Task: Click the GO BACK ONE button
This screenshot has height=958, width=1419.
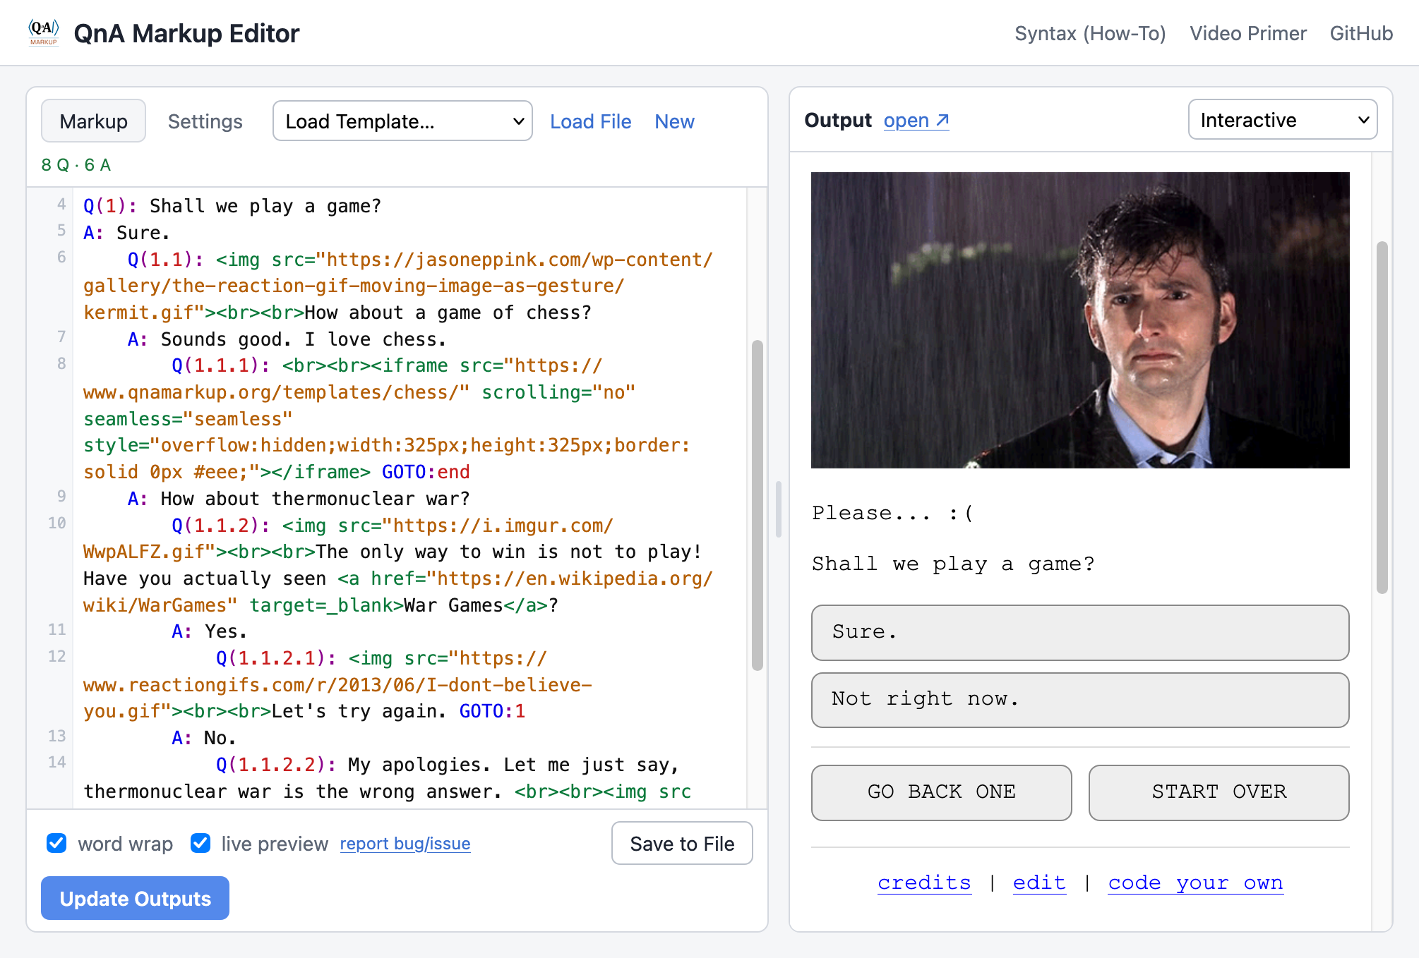Action: point(941,792)
